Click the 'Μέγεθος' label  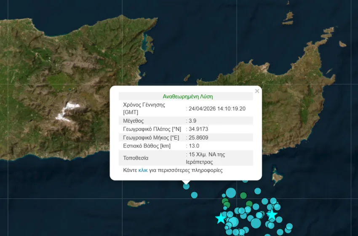(134, 121)
